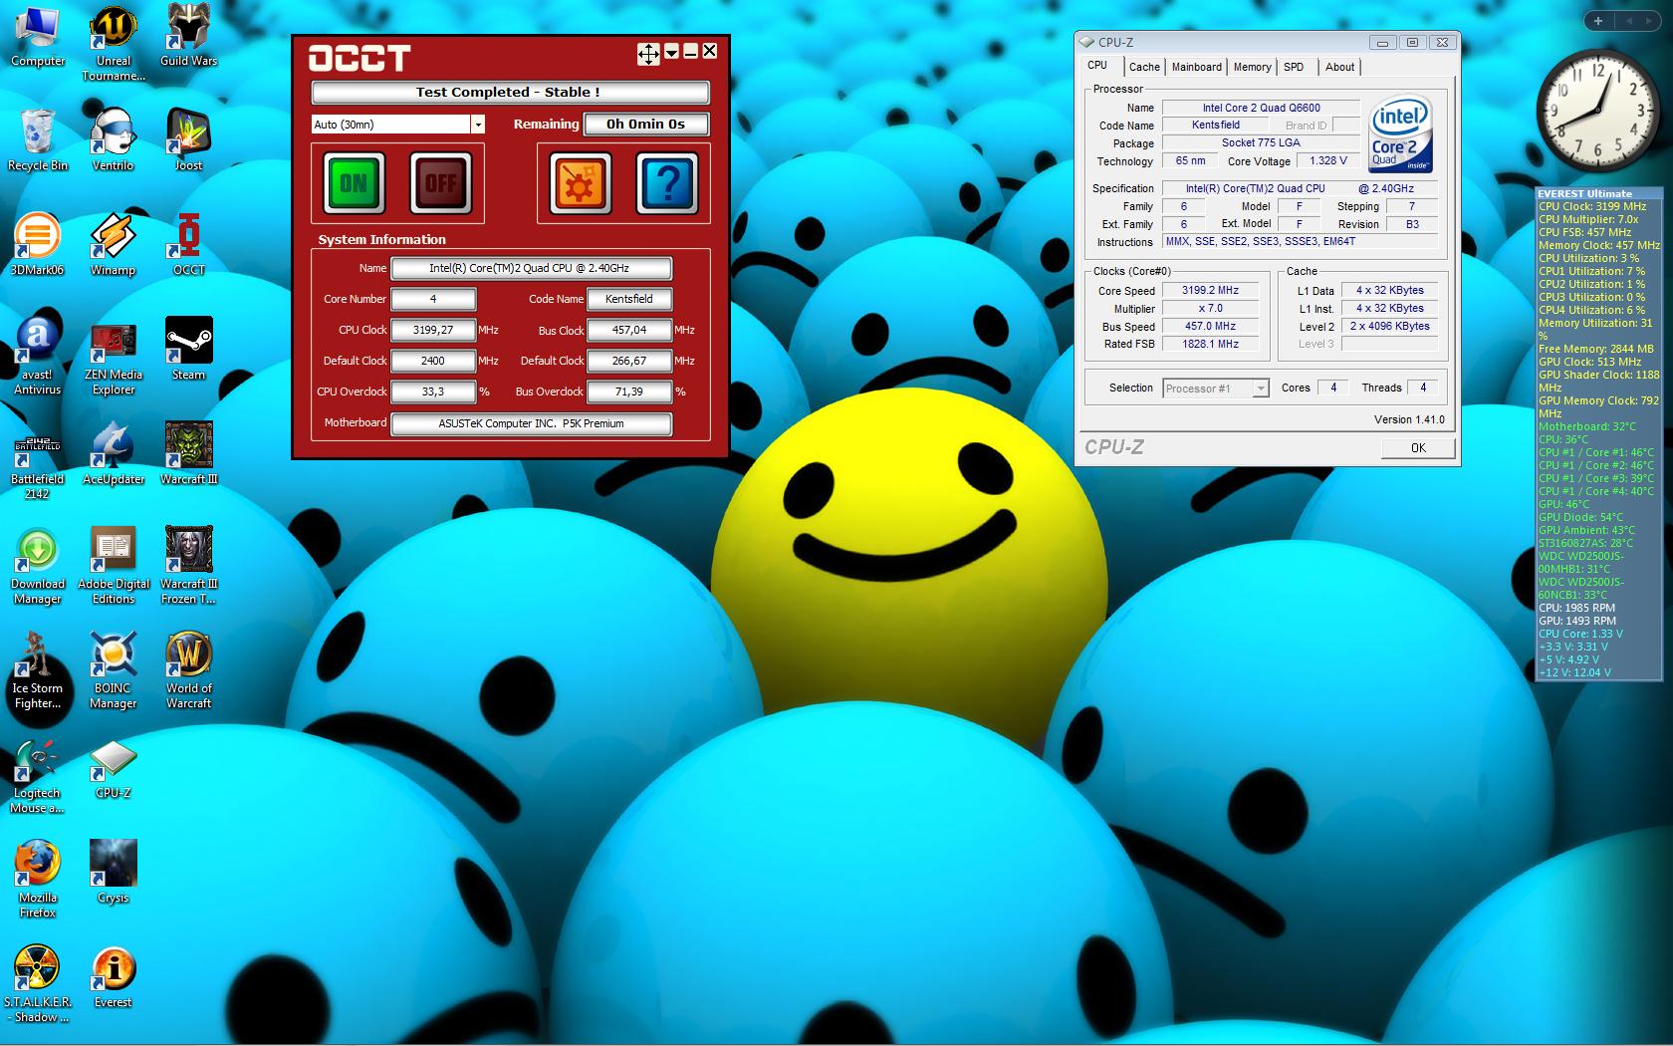Stop the OCCT test with OFF button

(440, 183)
